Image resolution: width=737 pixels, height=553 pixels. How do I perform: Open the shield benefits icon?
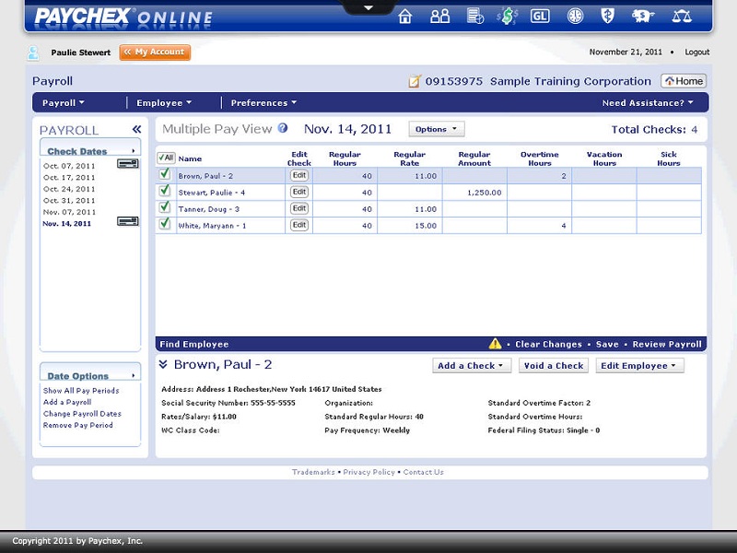click(x=605, y=15)
